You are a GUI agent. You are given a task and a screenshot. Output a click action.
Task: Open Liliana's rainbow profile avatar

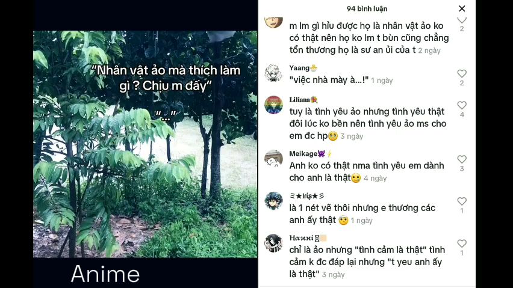pyautogui.click(x=273, y=105)
